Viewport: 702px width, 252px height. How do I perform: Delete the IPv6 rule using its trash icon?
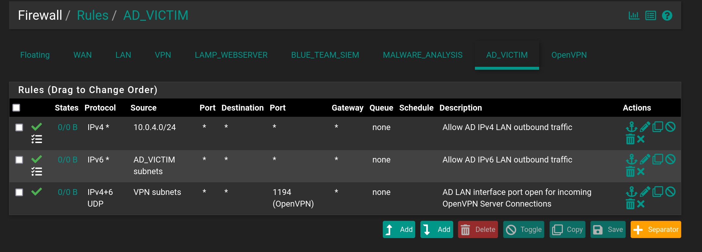tap(630, 172)
